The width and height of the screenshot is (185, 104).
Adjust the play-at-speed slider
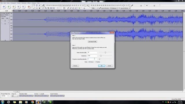coord(84,8)
